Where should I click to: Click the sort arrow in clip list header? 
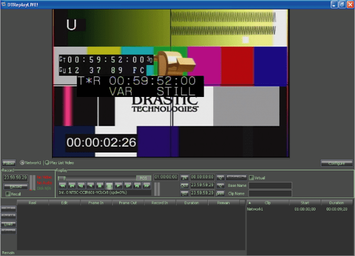click(250, 203)
